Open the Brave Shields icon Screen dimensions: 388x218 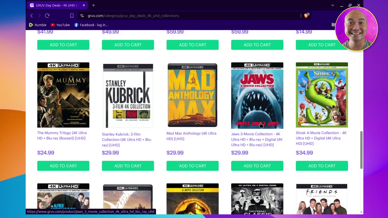click(306, 16)
